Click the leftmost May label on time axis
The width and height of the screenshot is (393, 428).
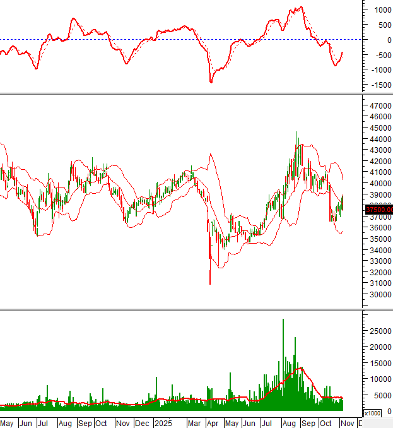tap(7, 423)
